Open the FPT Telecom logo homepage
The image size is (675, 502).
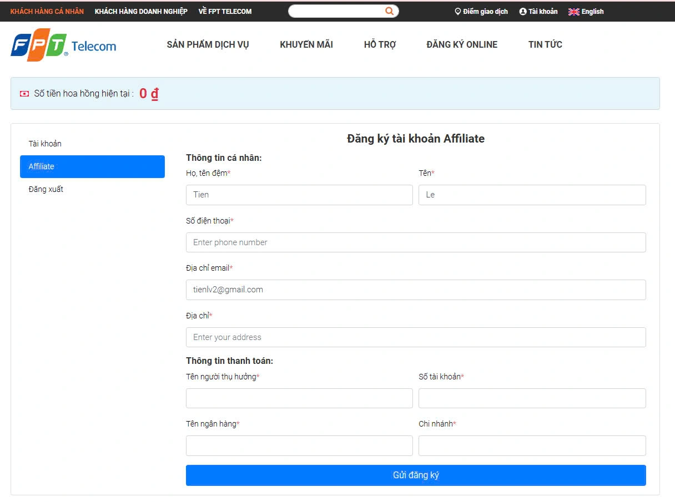point(64,45)
